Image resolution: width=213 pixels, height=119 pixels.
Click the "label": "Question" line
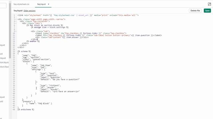coord(51,77)
